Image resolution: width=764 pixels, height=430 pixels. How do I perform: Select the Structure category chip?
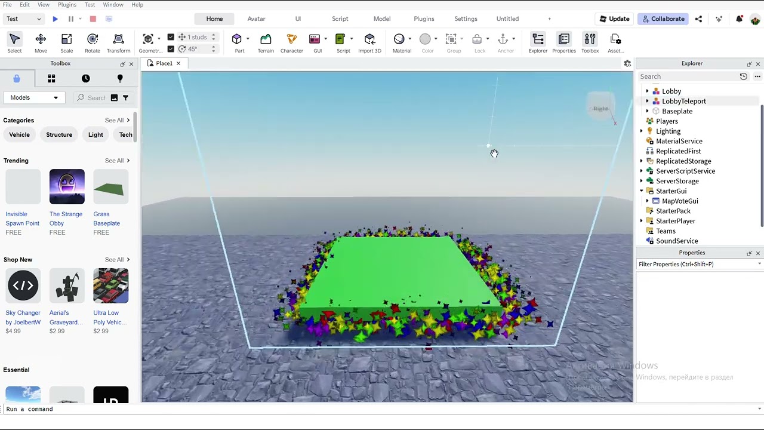[59, 135]
